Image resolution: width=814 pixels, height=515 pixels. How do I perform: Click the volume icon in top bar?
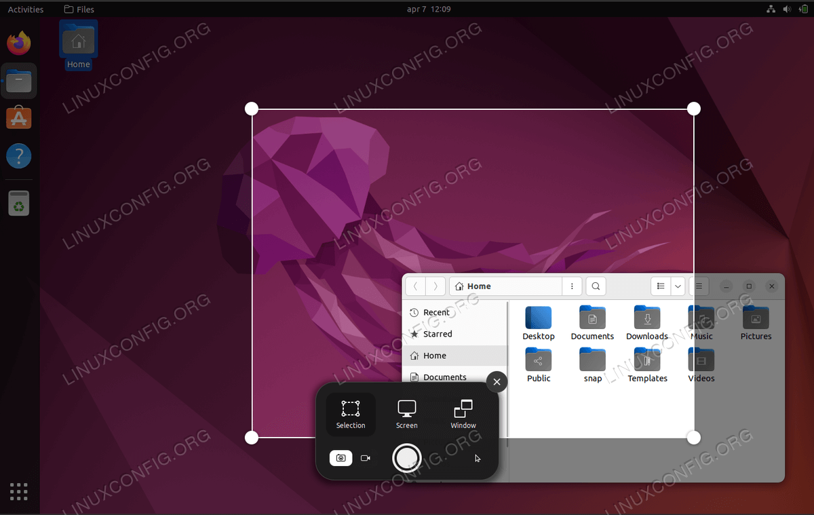pos(788,9)
